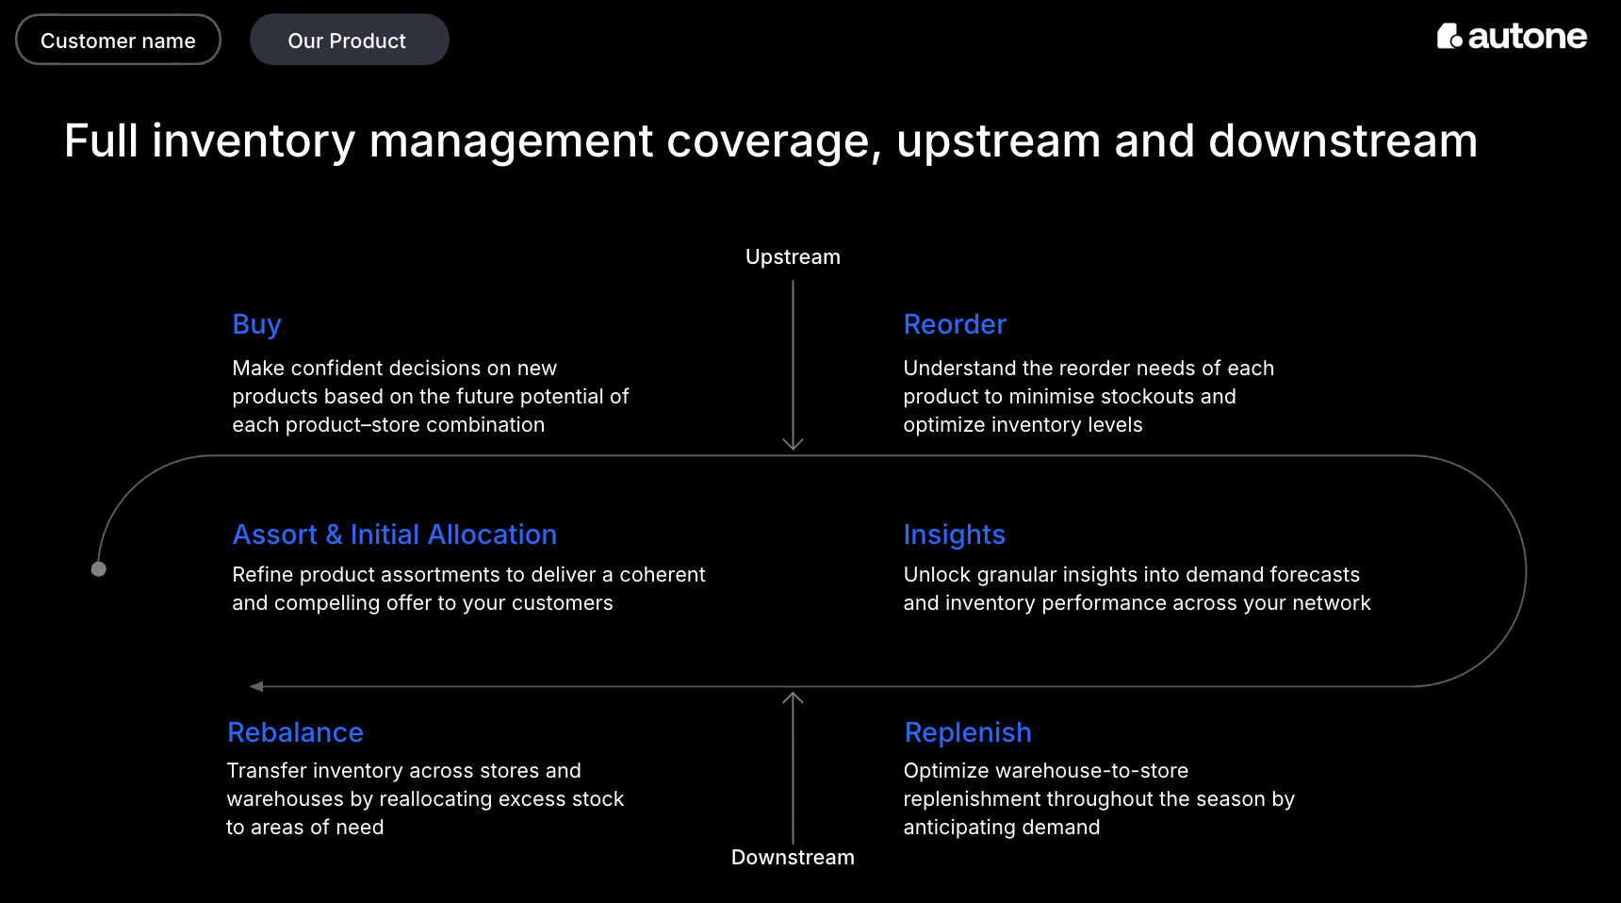Viewport: 1621px width, 903px height.
Task: Select the Insights description paragraph
Action: click(x=1137, y=589)
